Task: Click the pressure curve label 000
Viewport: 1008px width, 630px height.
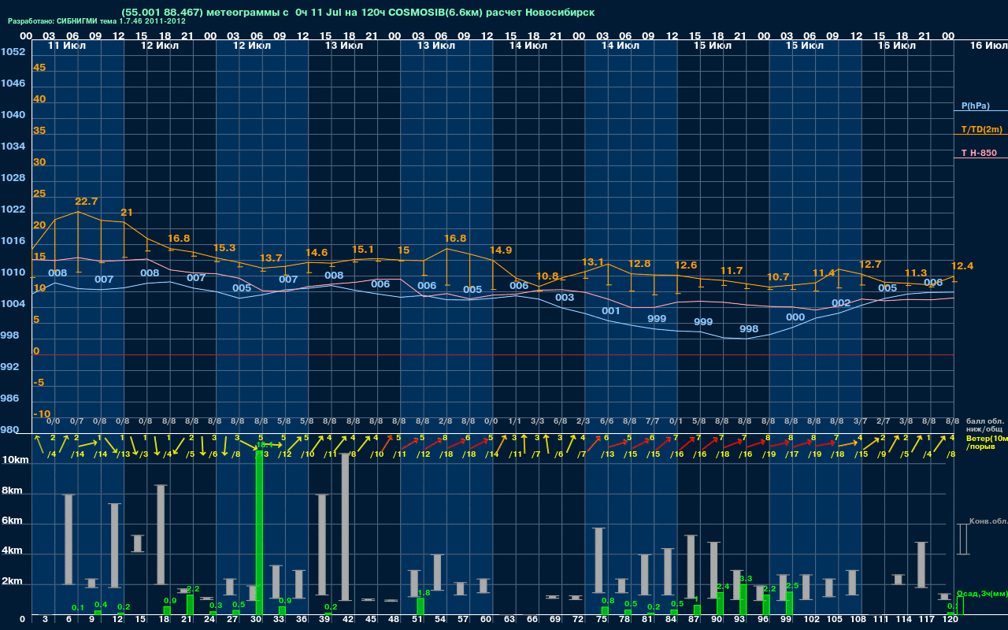Action: coord(795,317)
